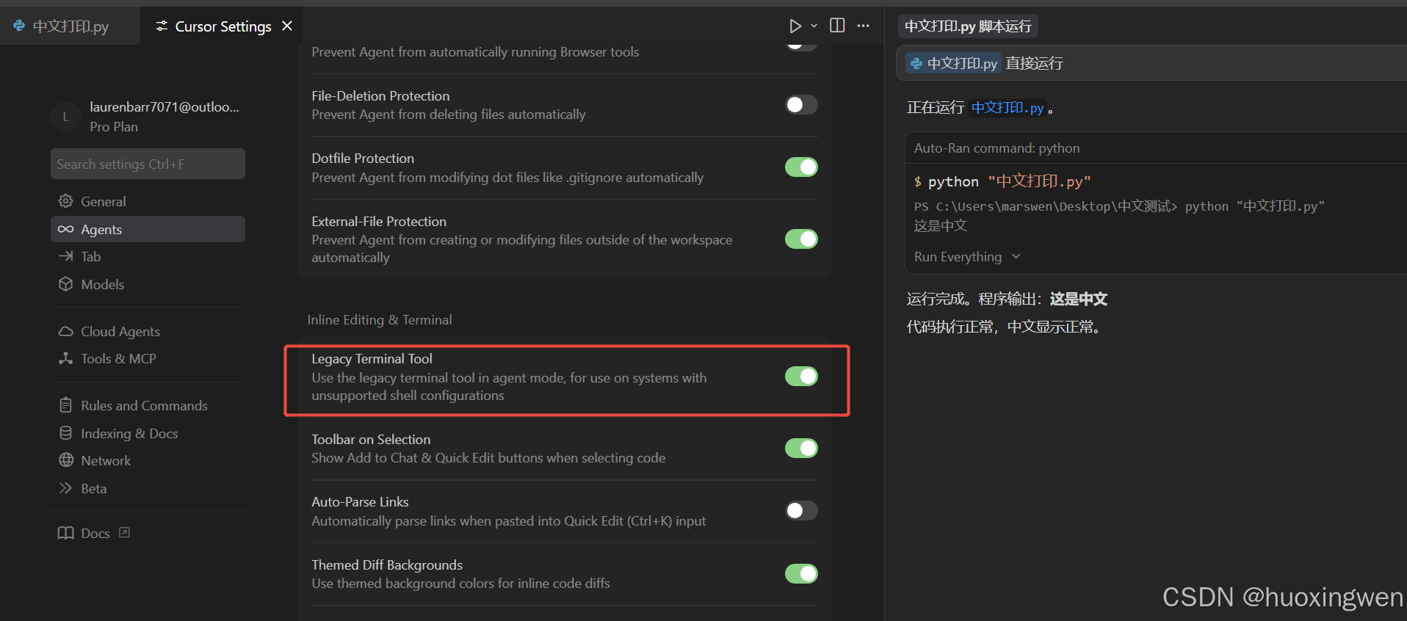Open Cloud Agents settings section

(148, 331)
